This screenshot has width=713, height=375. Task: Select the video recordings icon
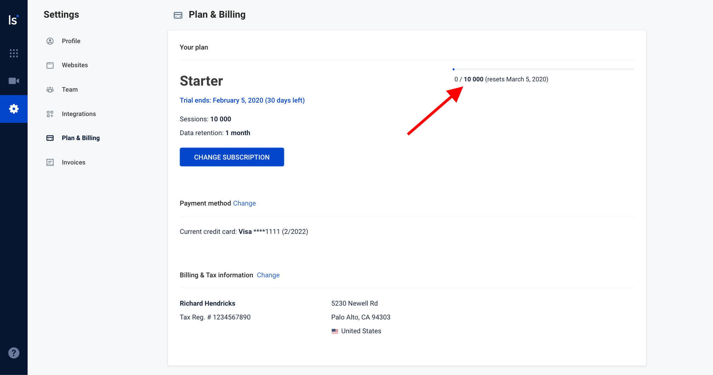click(14, 80)
